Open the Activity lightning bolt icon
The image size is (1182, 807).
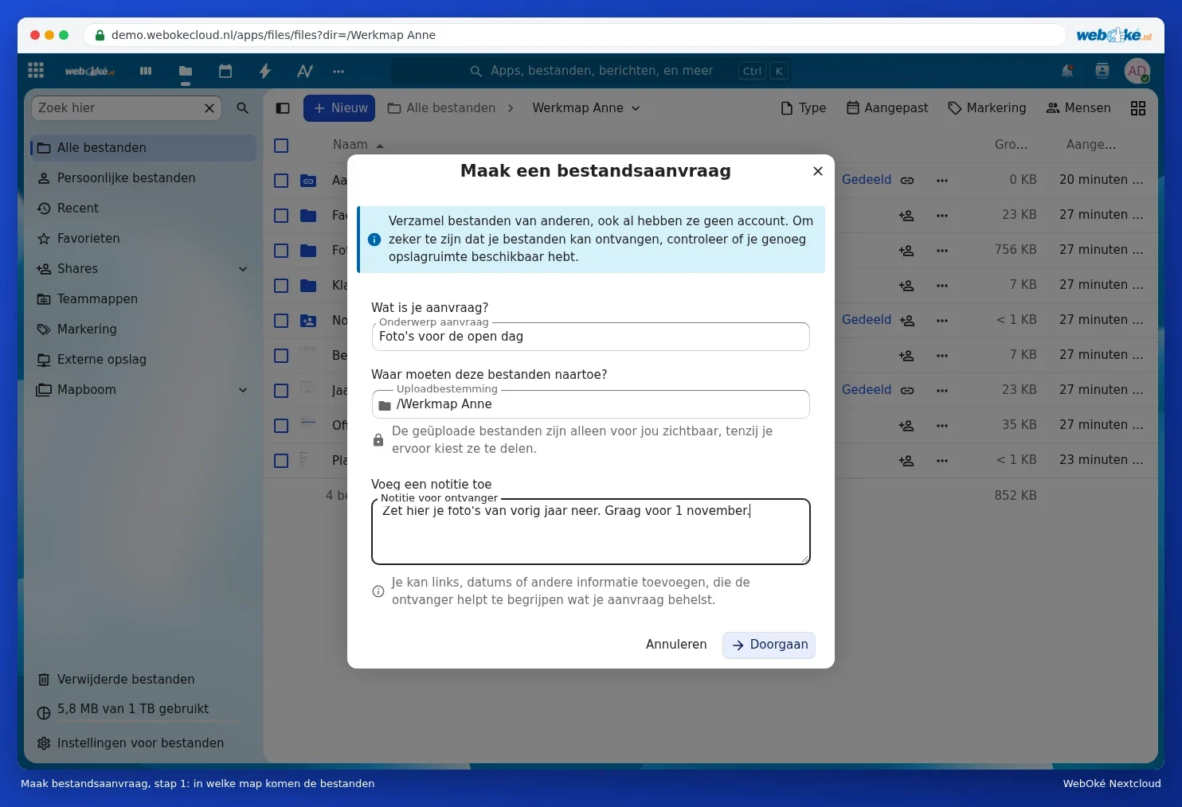(265, 71)
